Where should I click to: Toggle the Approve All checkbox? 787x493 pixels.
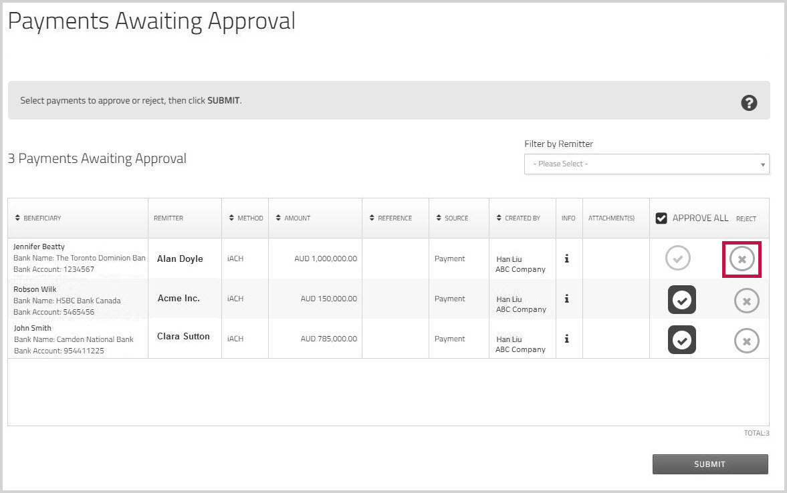tap(661, 218)
